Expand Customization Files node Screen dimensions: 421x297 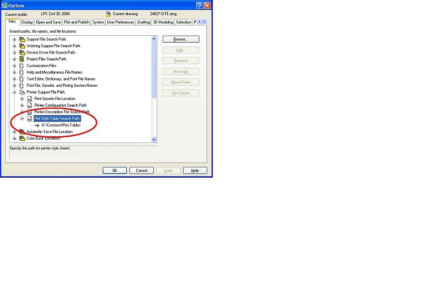(15, 66)
